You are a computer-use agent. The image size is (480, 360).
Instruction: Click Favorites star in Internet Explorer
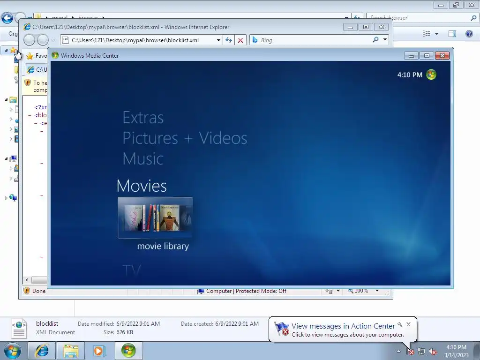(30, 56)
